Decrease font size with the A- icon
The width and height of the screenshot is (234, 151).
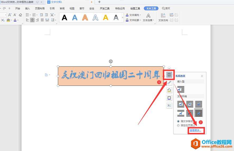coord(15,15)
